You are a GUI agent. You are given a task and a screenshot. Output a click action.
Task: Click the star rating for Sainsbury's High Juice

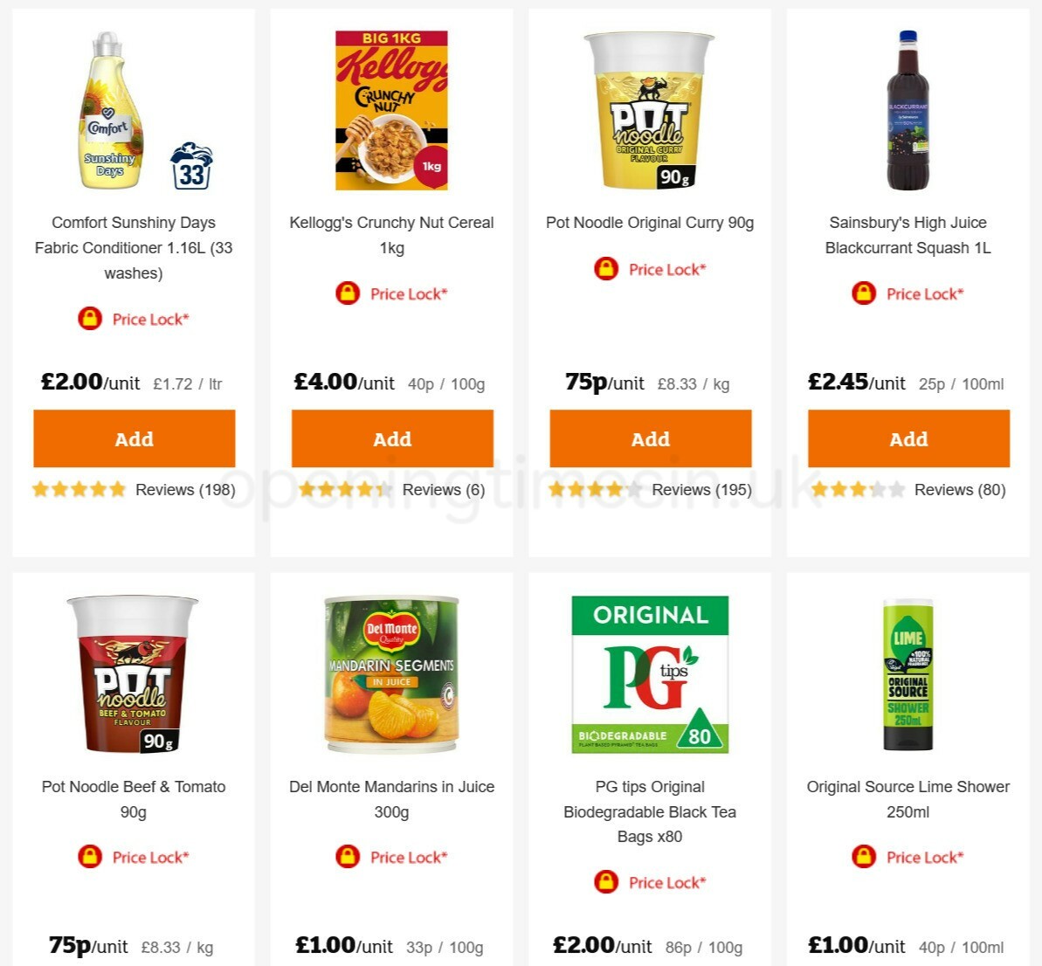click(x=858, y=489)
